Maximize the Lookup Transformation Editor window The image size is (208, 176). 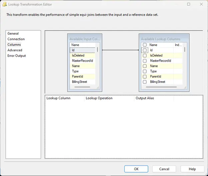[x=189, y=4]
